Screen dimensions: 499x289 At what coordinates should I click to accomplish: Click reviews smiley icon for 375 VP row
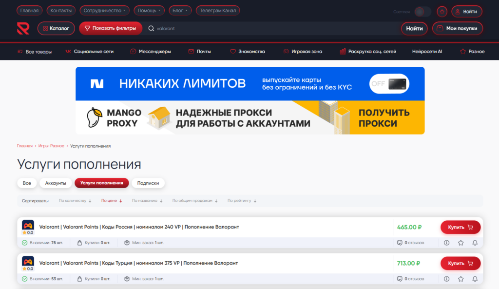pos(400,279)
